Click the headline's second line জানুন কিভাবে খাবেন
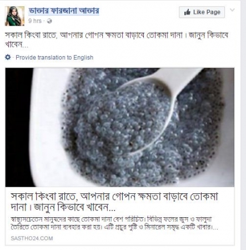The height and width of the screenshot is (250, 246). point(74,207)
